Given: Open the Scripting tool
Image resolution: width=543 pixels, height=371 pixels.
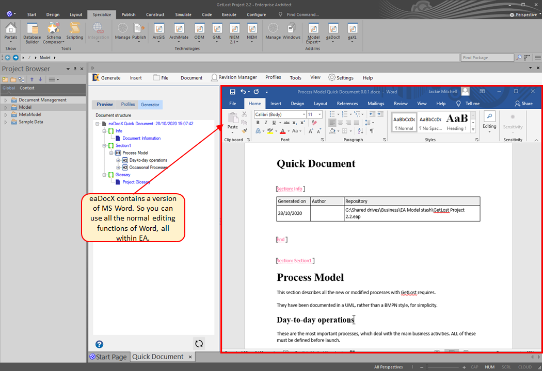Looking at the screenshot, I should [75, 32].
